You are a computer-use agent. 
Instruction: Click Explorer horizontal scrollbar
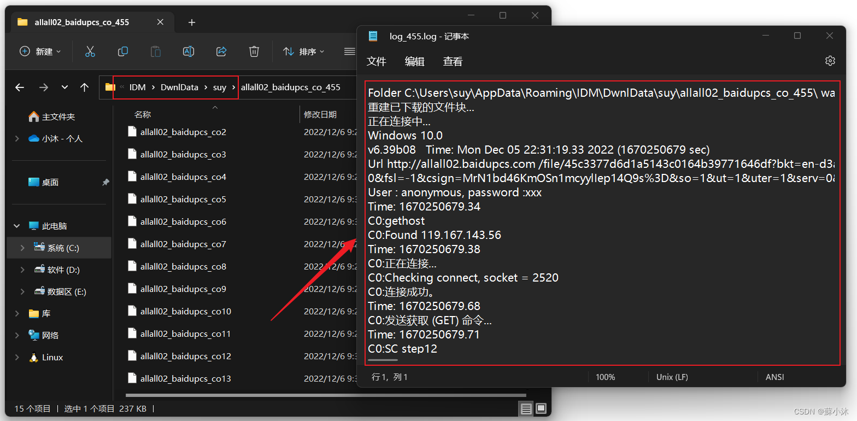[x=325, y=395]
